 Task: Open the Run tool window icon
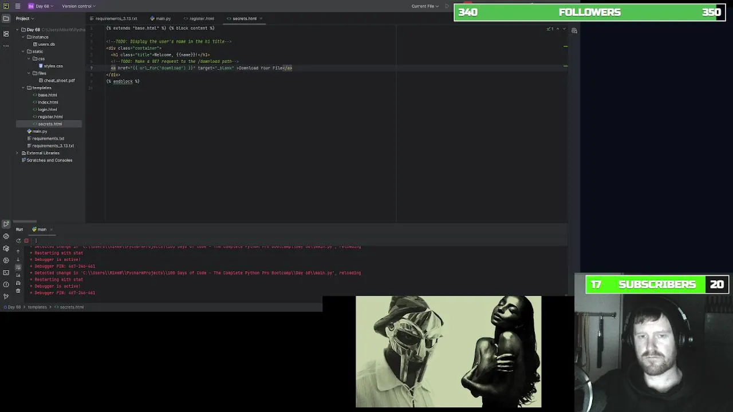pyautogui.click(x=6, y=224)
